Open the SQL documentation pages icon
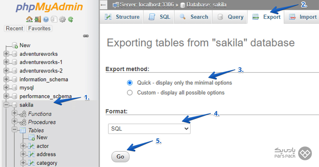This screenshot has width=319, height=167. (54, 19)
